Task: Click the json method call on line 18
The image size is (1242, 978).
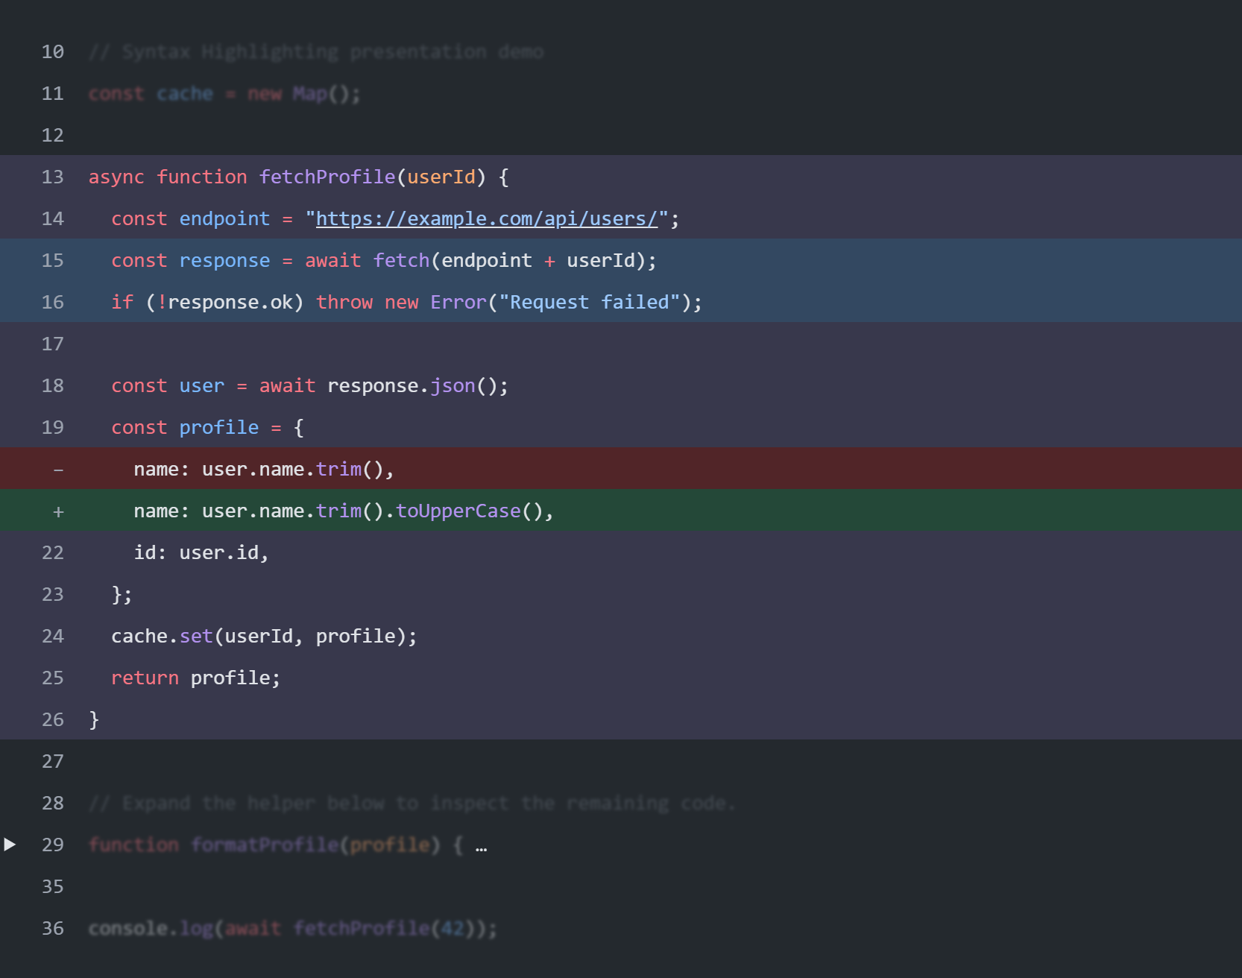Action: [453, 385]
